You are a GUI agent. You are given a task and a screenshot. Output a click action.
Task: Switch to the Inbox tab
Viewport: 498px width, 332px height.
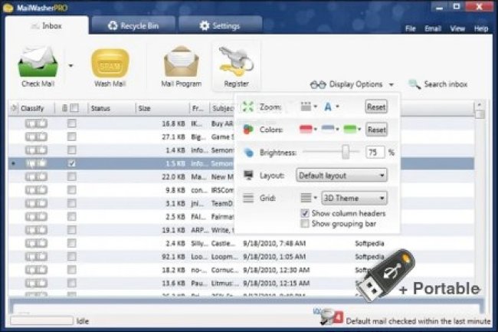click(47, 25)
